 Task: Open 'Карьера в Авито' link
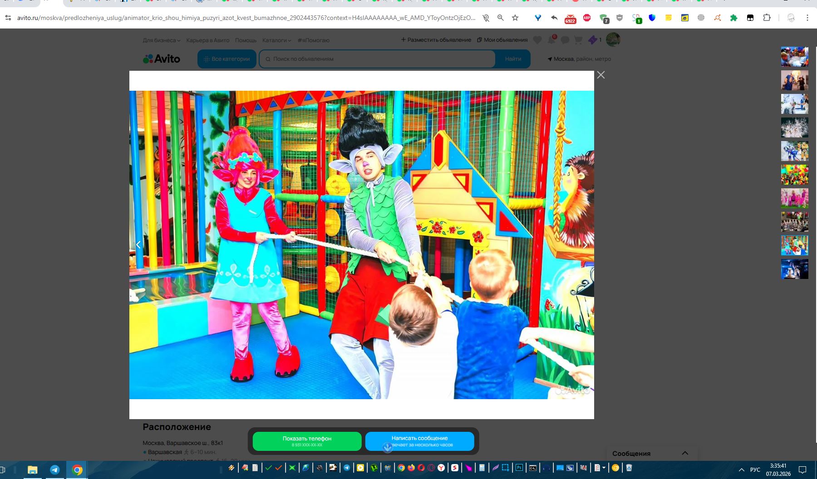(208, 40)
